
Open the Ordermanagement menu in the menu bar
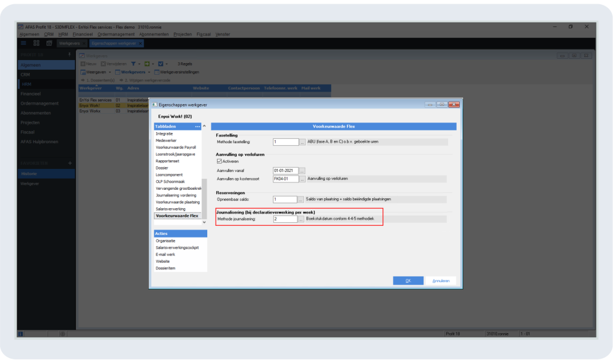(116, 34)
